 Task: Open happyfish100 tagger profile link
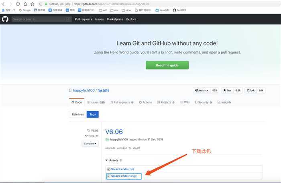(x=119, y=139)
